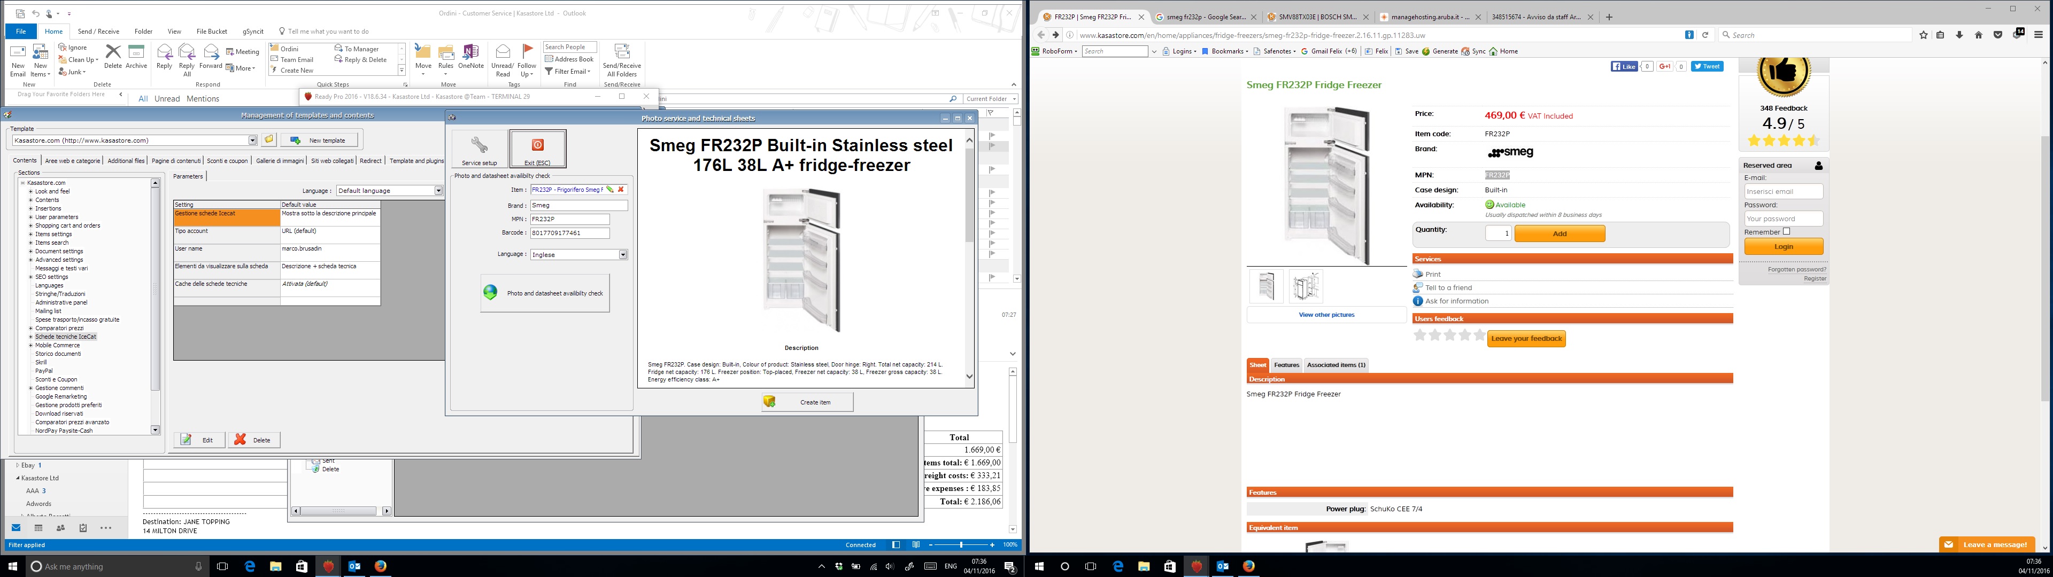2053x577 pixels.
Task: Click Facebook Like button
Action: click(x=1624, y=66)
